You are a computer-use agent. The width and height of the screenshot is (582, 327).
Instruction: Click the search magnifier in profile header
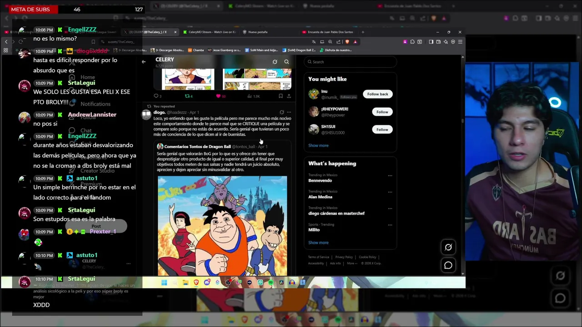(x=286, y=62)
